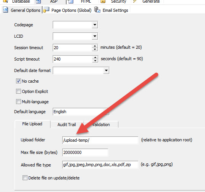Click the Security lock icon
This screenshot has height=192, width=205.
point(103,2)
